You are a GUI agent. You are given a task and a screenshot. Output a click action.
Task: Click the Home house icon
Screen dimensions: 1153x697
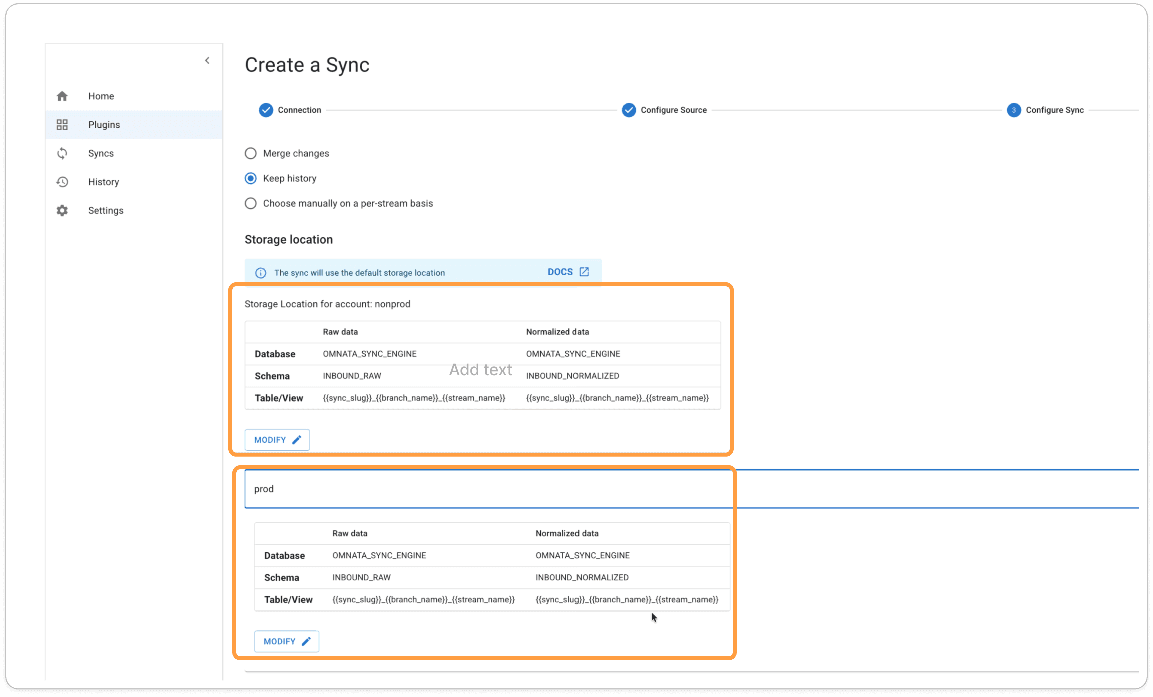(x=62, y=96)
